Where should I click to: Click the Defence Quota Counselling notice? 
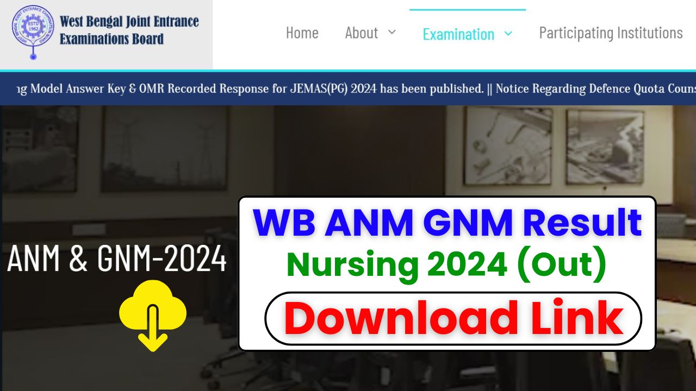point(596,89)
